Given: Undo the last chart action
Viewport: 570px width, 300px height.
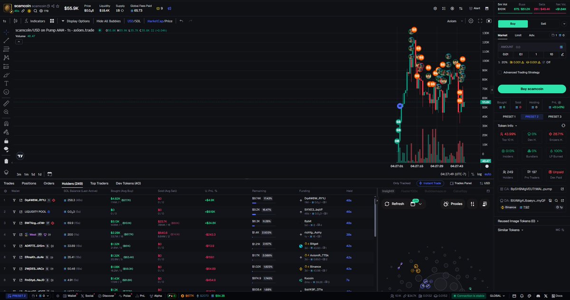Looking at the screenshot, I should click(181, 21).
